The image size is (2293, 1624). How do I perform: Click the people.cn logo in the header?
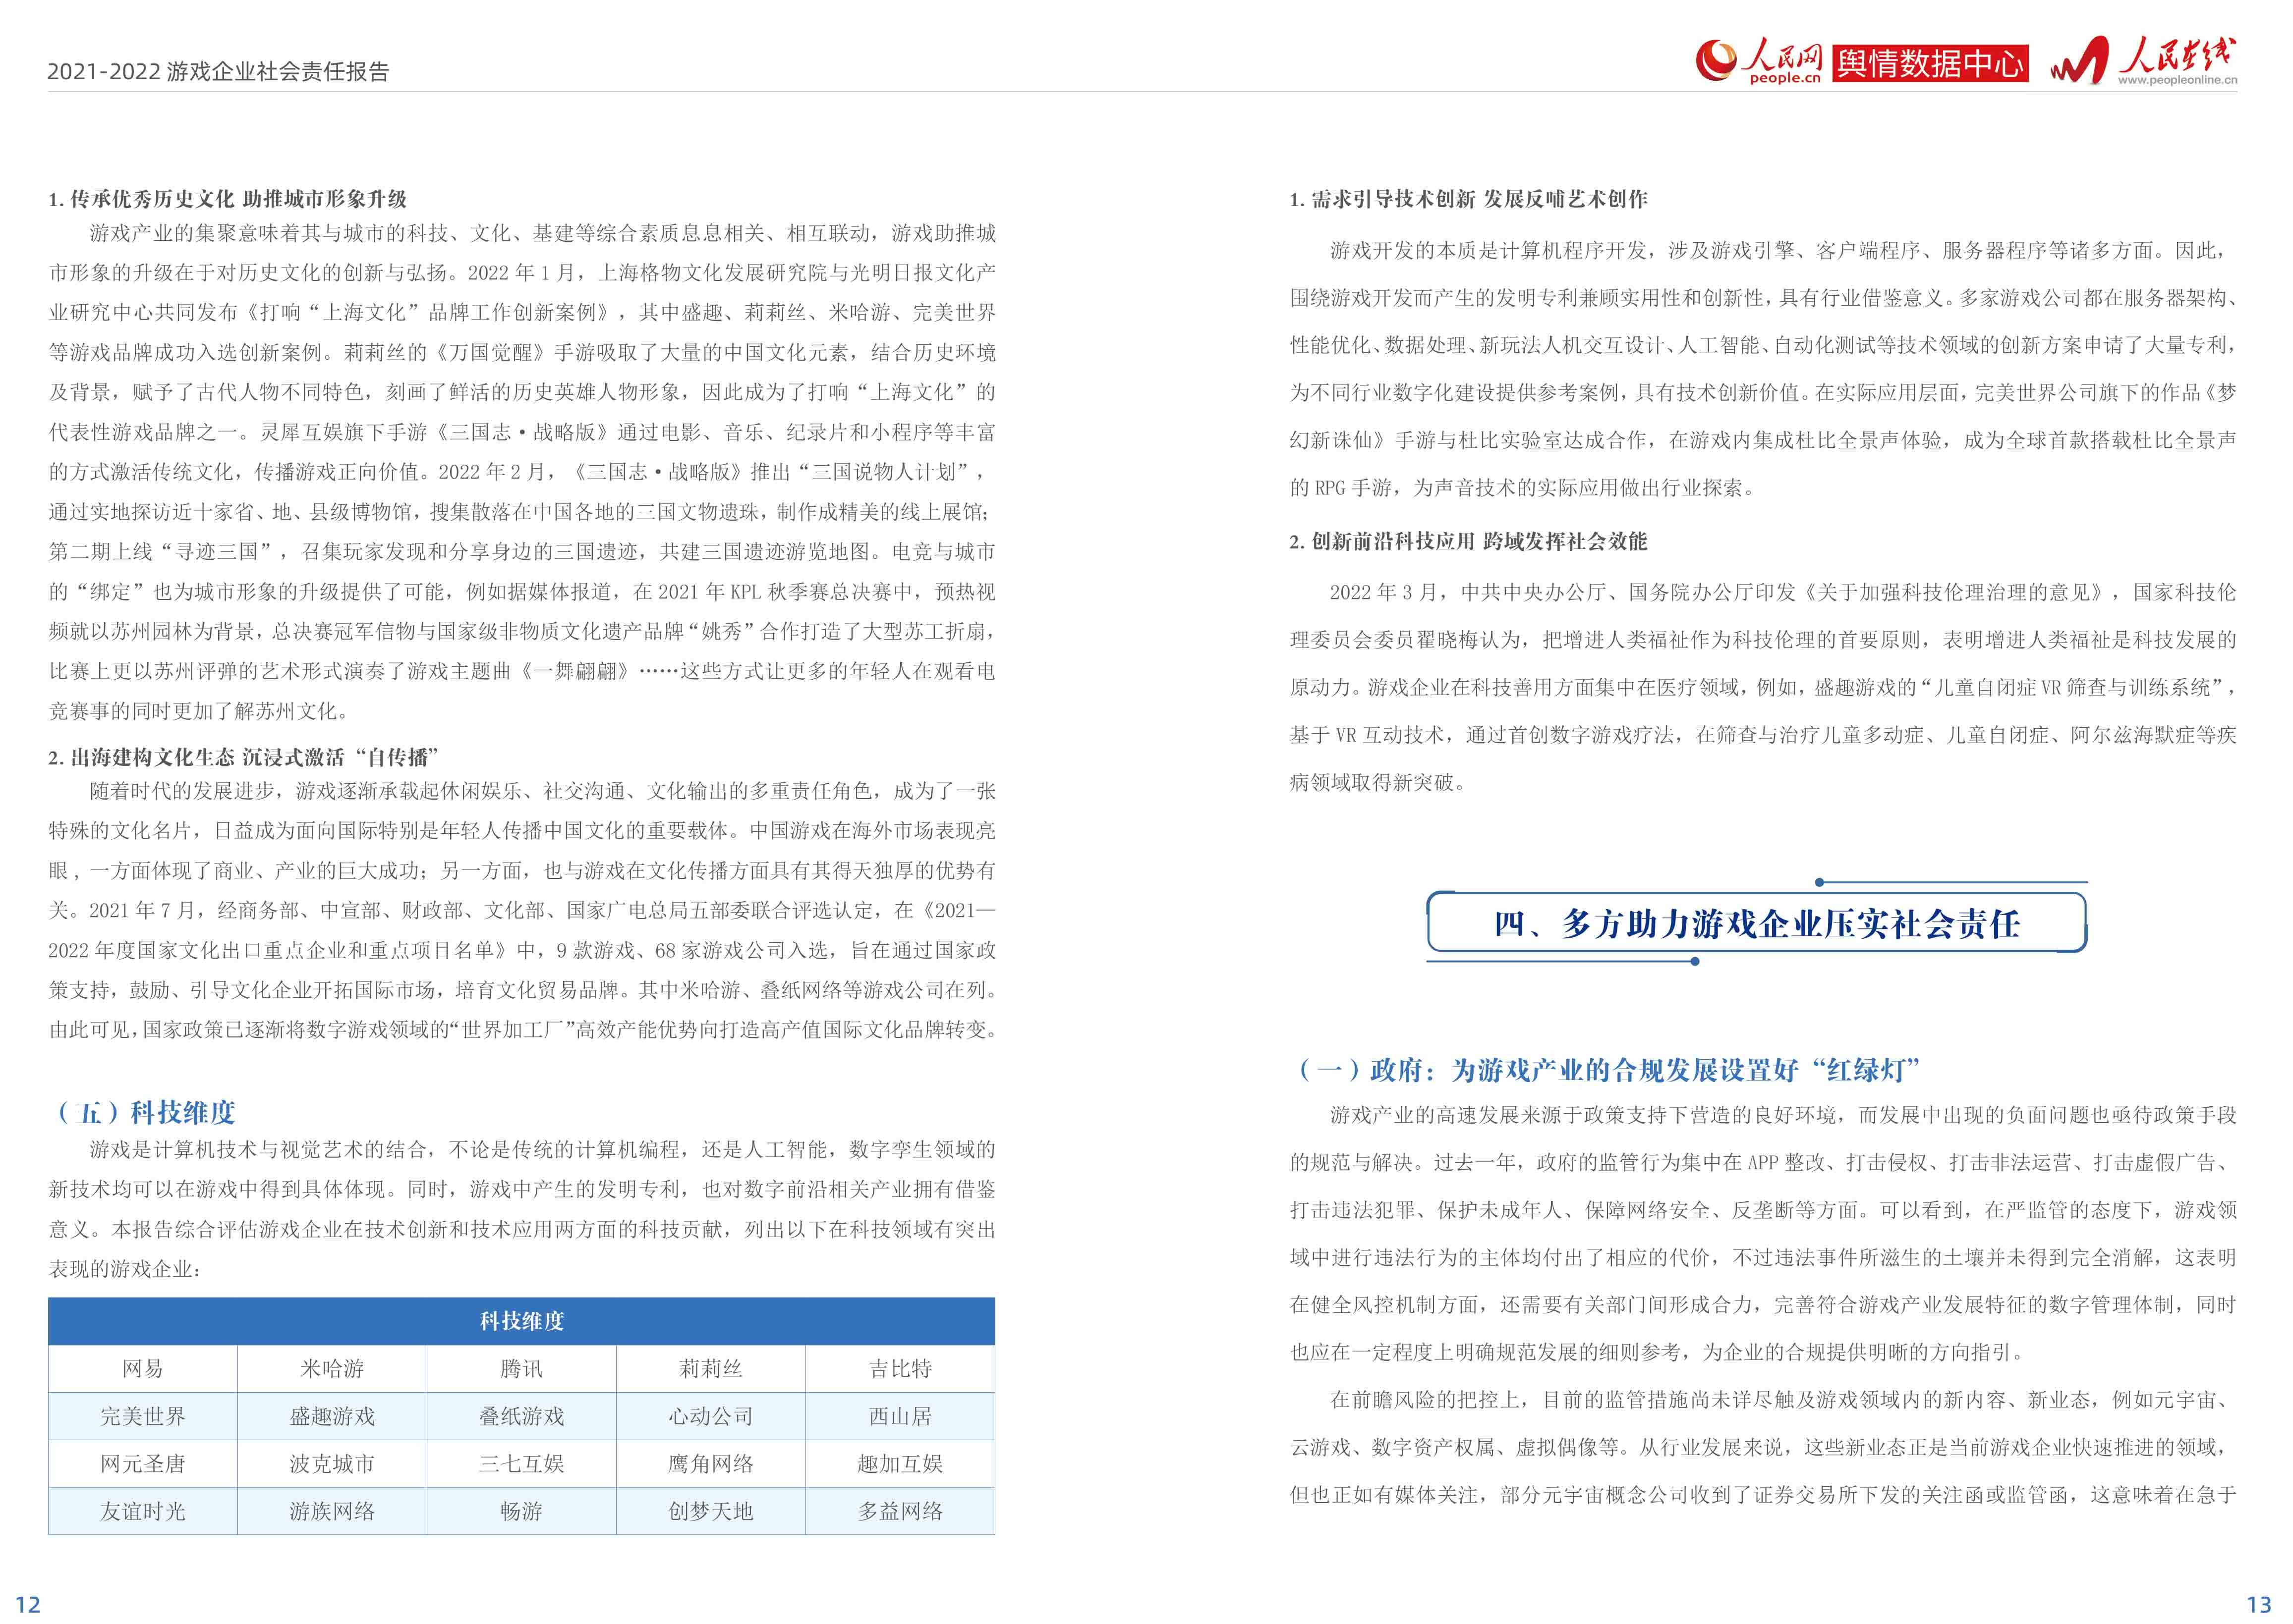coord(1759,61)
